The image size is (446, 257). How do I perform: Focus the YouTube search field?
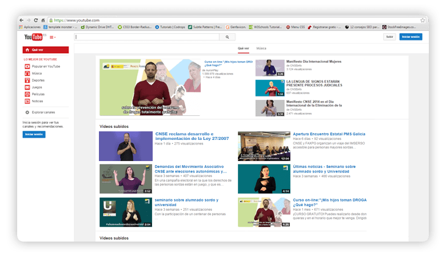click(x=147, y=37)
